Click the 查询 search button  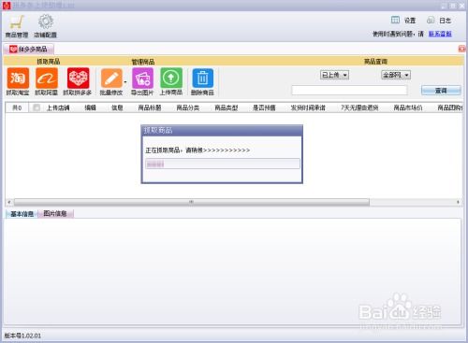pyautogui.click(x=441, y=91)
